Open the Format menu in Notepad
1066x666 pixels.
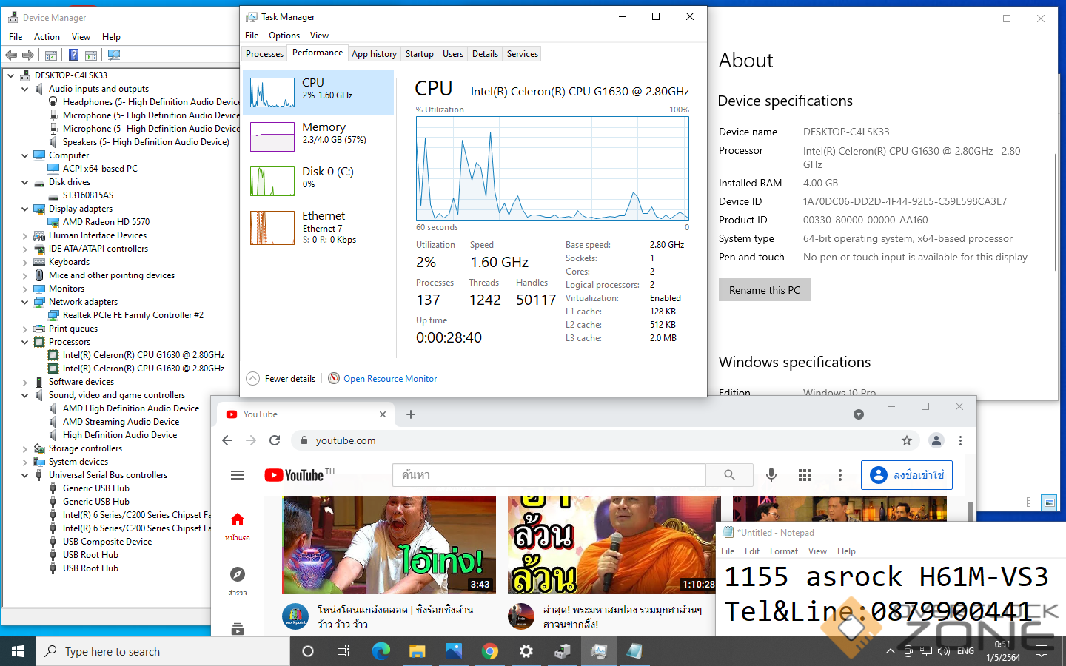coord(783,551)
